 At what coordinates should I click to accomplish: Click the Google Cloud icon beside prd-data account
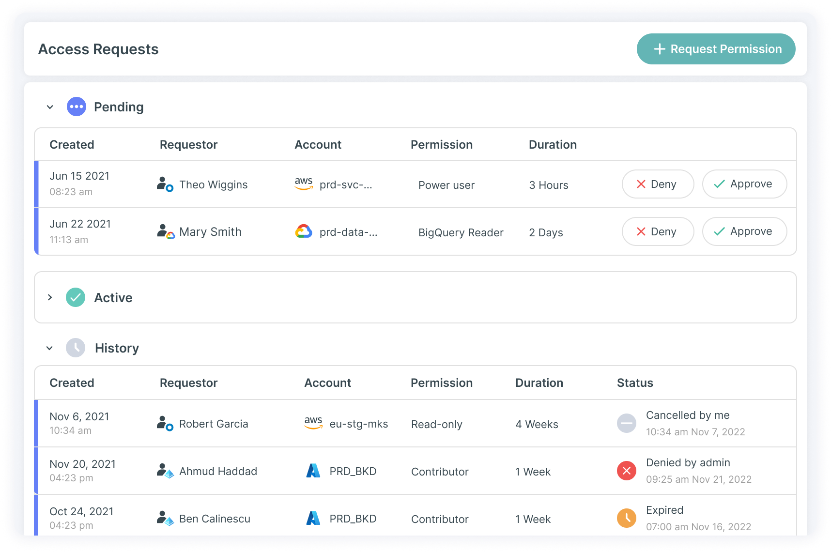click(x=304, y=231)
